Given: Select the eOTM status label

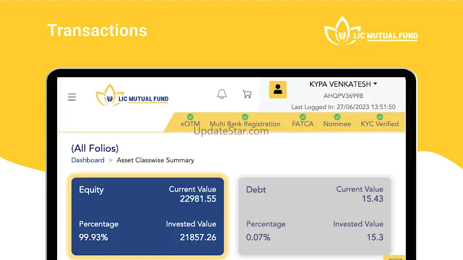Looking at the screenshot, I should click(x=190, y=124).
